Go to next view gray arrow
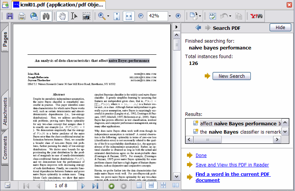 (124, 186)
